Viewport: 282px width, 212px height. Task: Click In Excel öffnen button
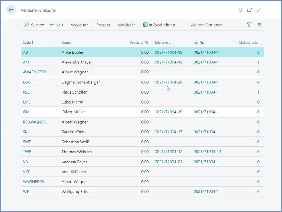159,25
